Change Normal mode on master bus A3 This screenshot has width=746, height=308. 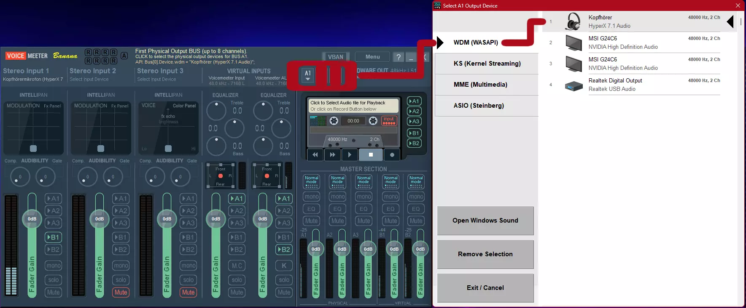pos(364,182)
